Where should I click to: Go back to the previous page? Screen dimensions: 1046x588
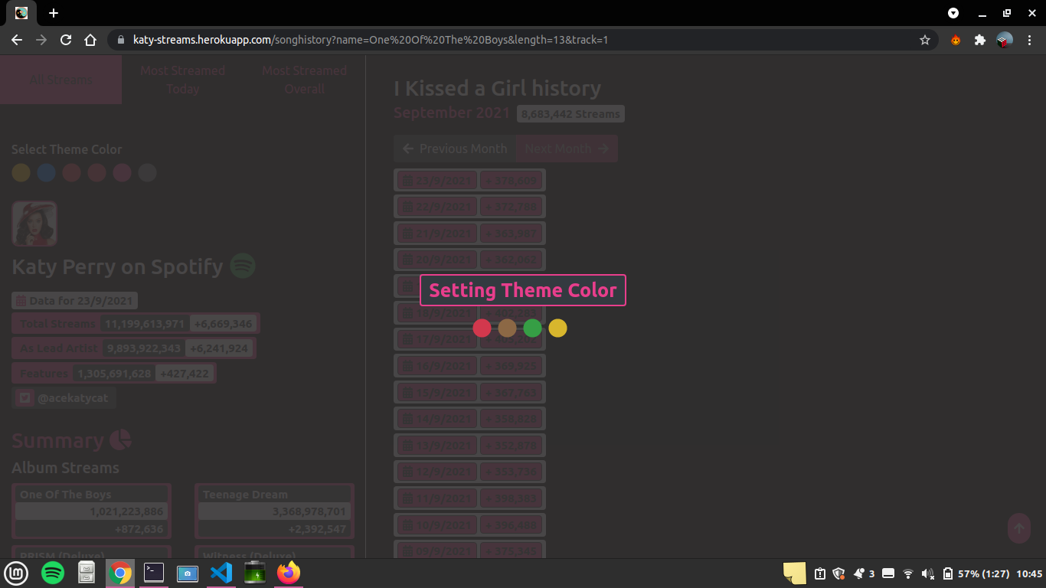point(17,40)
